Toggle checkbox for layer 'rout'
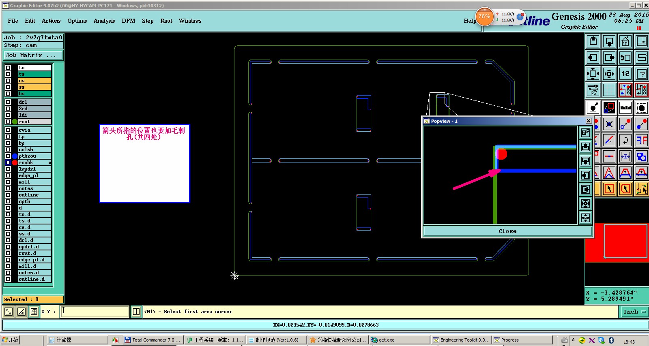This screenshot has height=346, width=649. pyautogui.click(x=8, y=122)
